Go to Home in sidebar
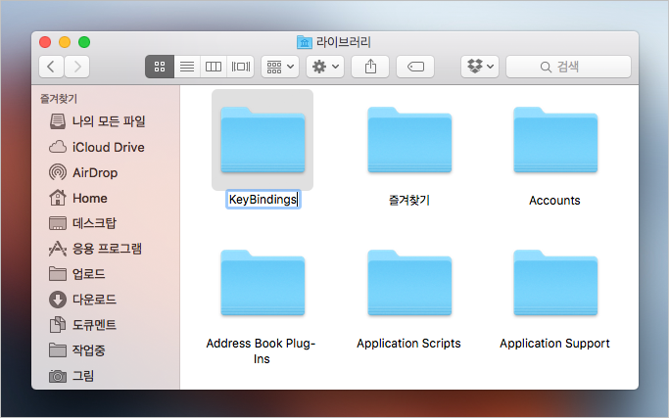This screenshot has width=669, height=418. [106, 198]
